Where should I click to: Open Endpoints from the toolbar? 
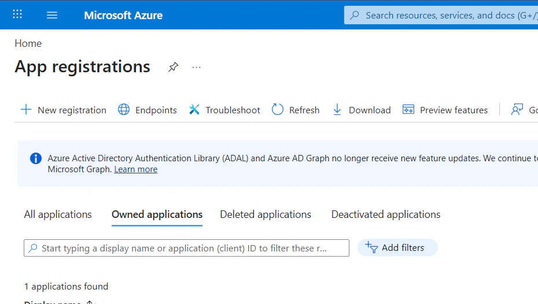(156, 110)
